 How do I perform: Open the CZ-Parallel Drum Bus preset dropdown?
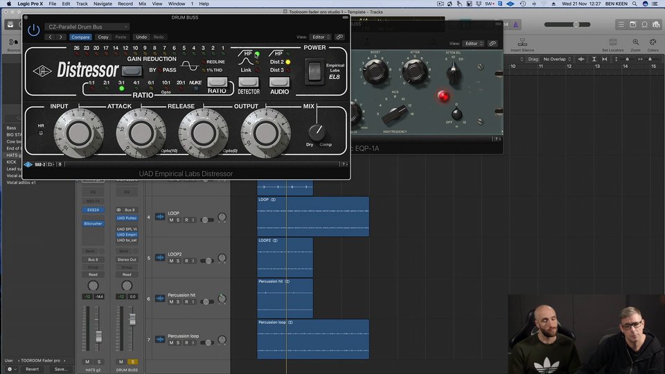pos(87,27)
